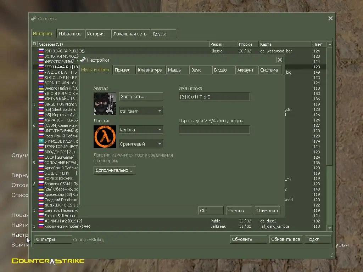This screenshot has height=272, width=363.
Task: Click the avatar preview image
Action: click(x=105, y=104)
